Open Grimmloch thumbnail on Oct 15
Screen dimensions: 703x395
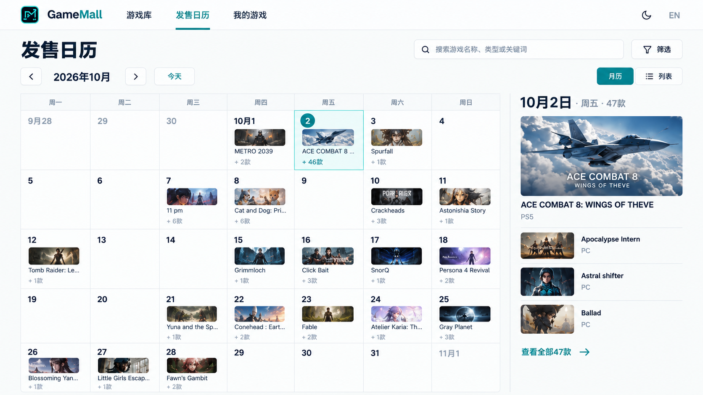point(260,256)
